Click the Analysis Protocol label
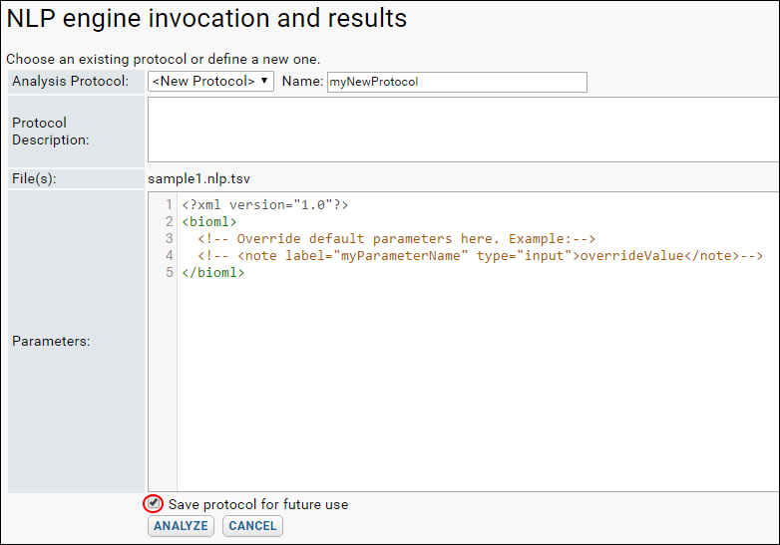Viewport: 780px width, 545px height. pyautogui.click(x=70, y=81)
